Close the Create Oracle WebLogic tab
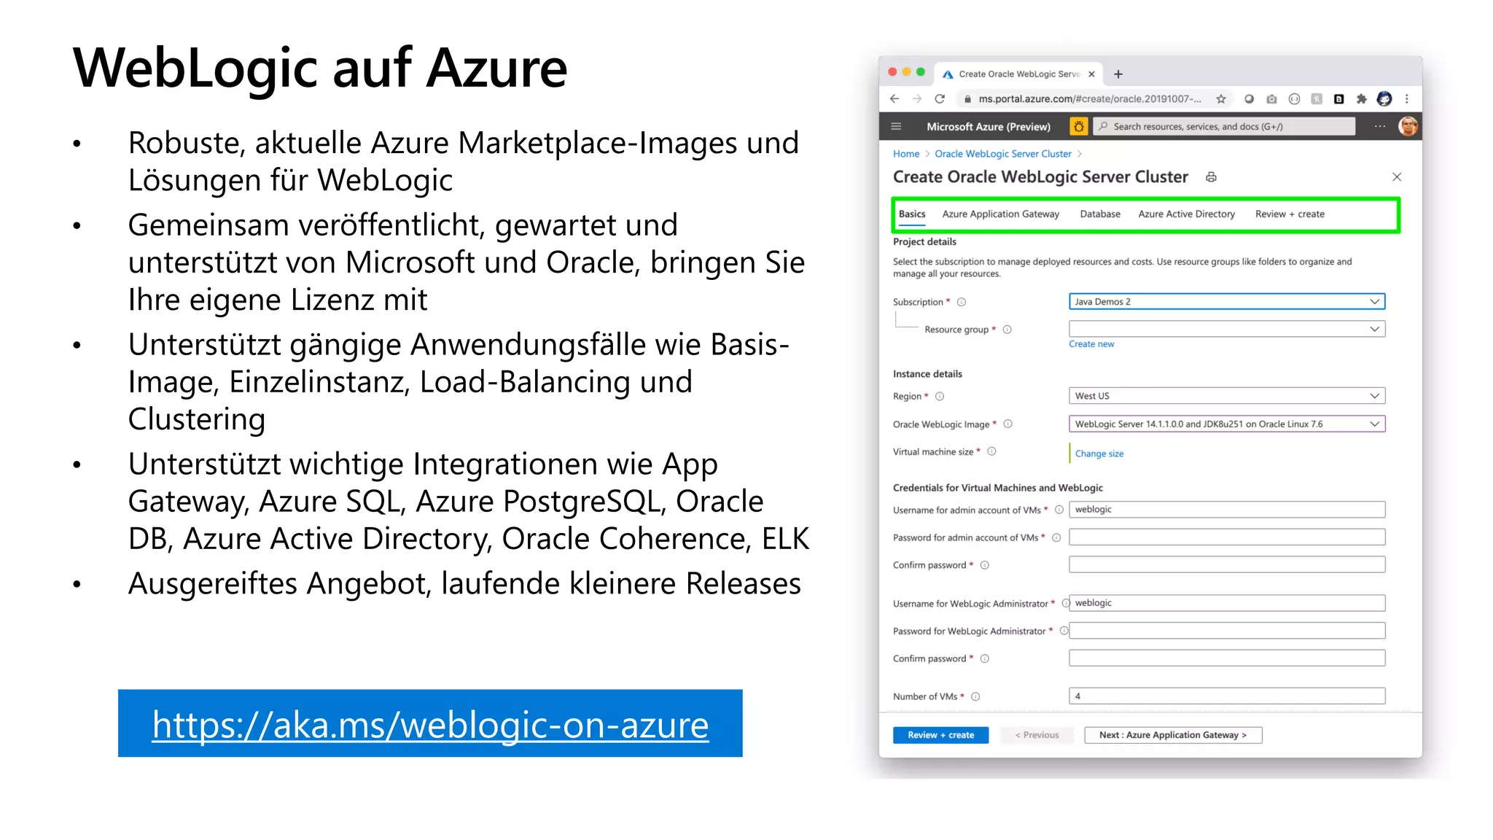The width and height of the screenshot is (1493, 840). click(x=1091, y=74)
